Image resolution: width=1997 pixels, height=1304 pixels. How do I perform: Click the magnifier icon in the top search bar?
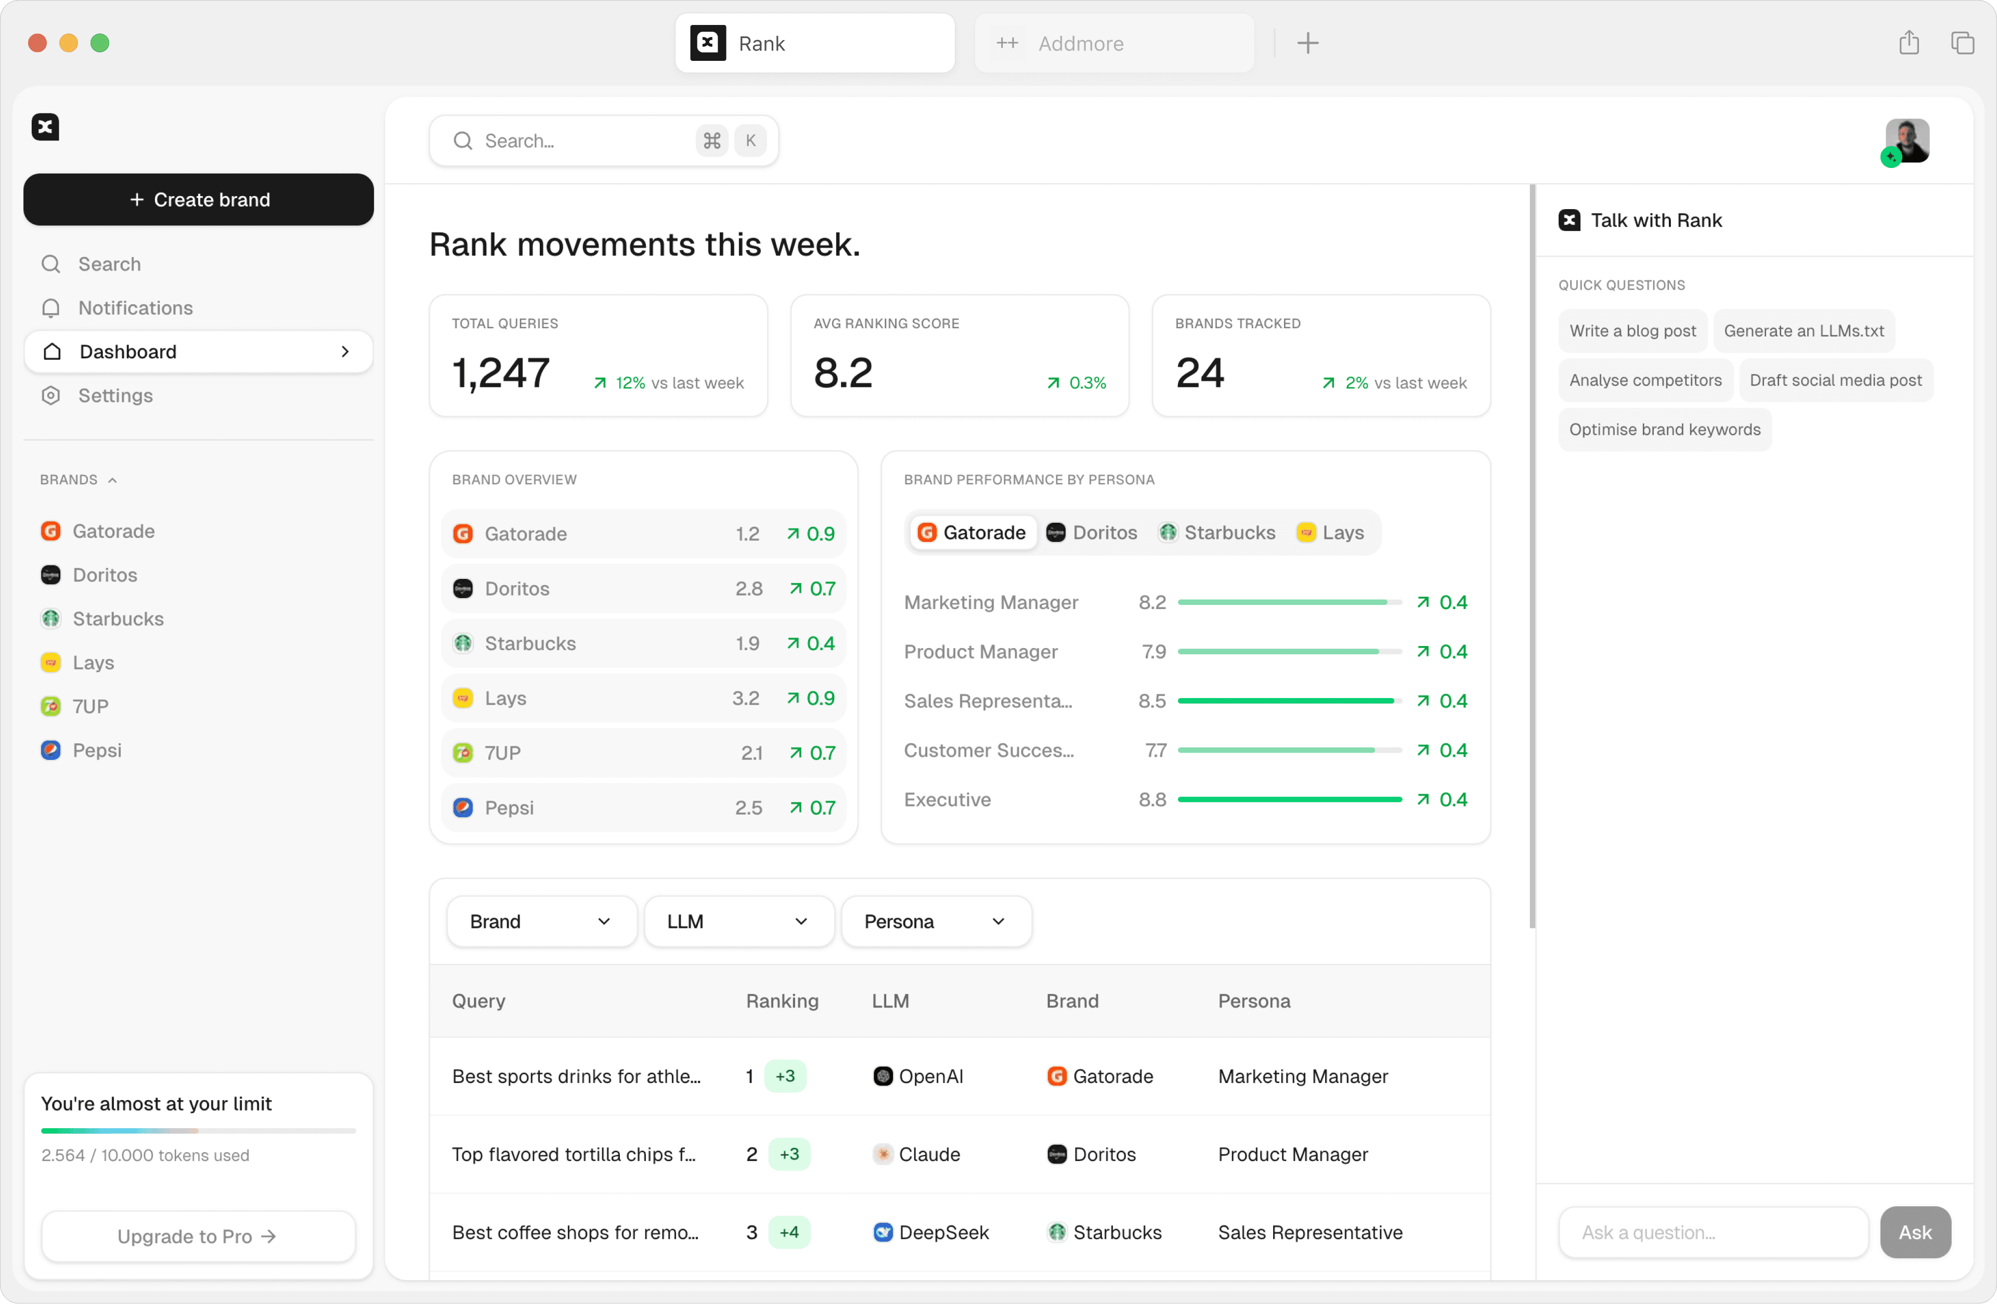pos(462,141)
